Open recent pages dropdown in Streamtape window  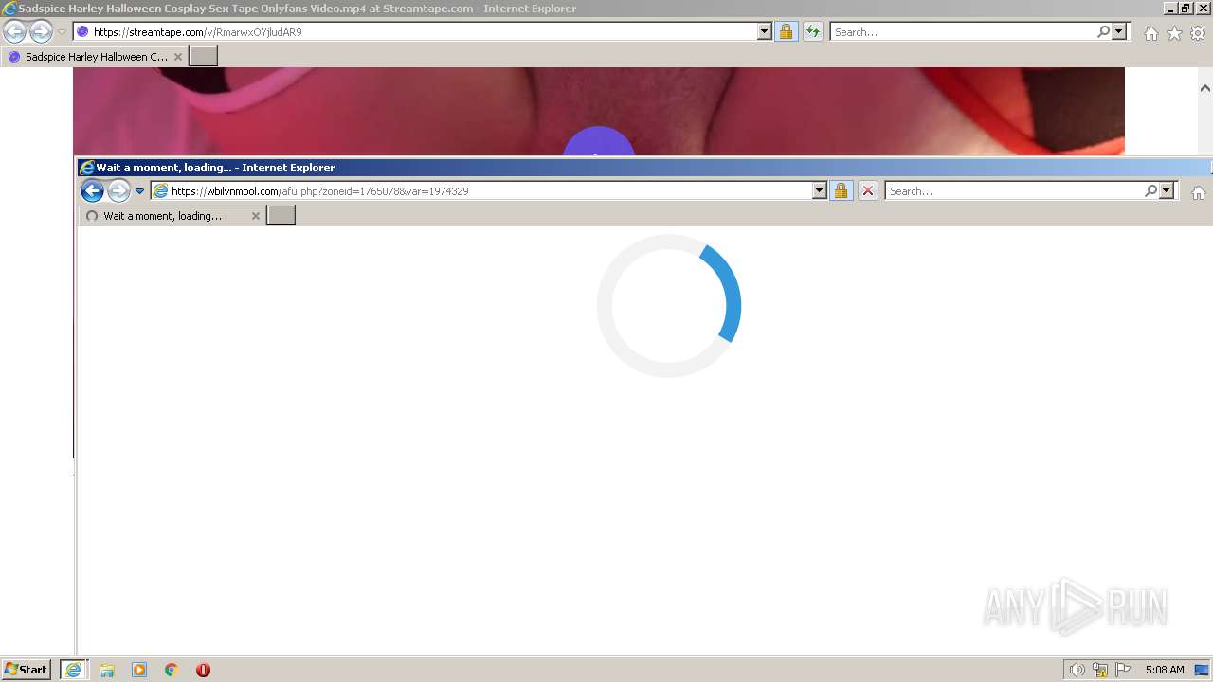[x=62, y=32]
